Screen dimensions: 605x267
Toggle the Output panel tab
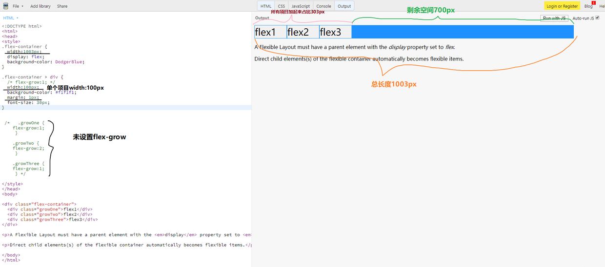coord(344,6)
